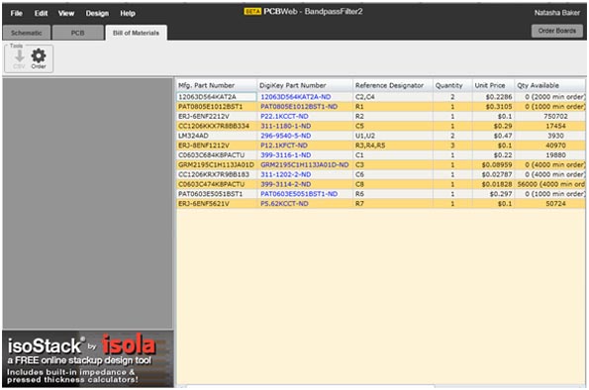Open the File menu
The image size is (589, 390).
tap(16, 13)
